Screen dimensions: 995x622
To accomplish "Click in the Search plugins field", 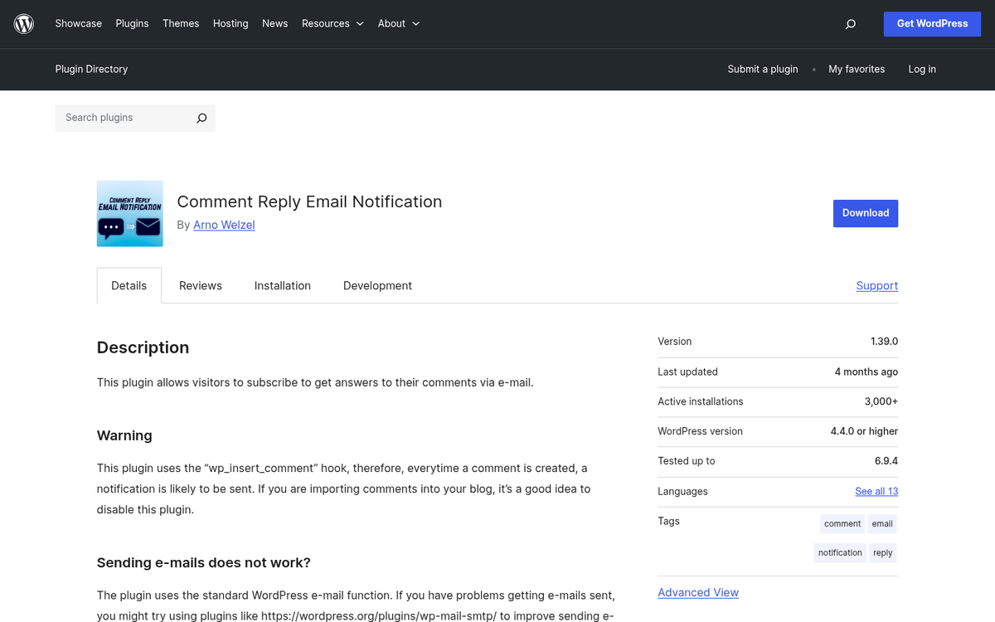I will click(124, 118).
